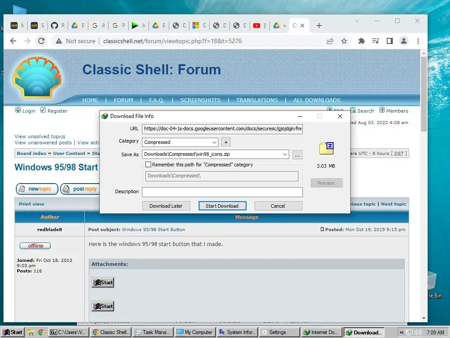Expand the Save As path dropdown

(x=285, y=154)
